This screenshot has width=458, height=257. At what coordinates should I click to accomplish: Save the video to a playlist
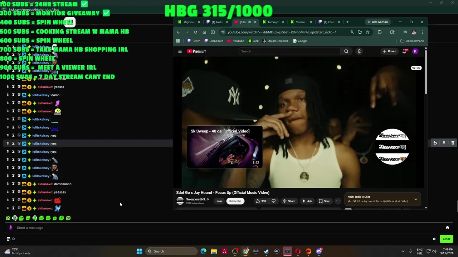[324, 201]
